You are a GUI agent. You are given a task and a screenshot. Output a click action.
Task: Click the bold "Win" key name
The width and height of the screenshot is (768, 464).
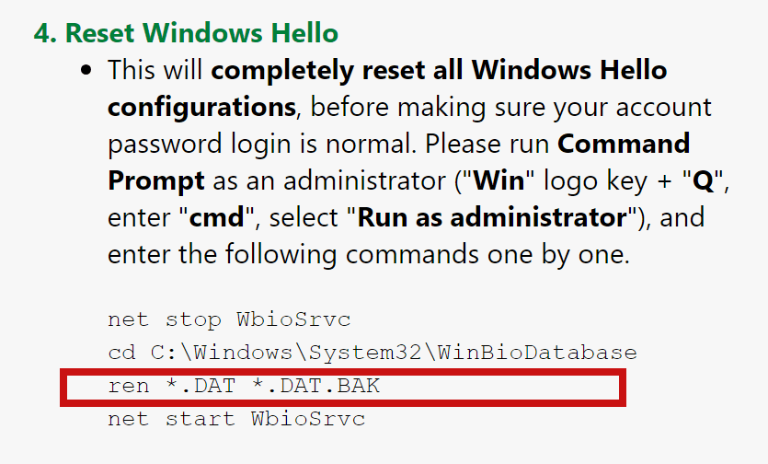tap(499, 180)
